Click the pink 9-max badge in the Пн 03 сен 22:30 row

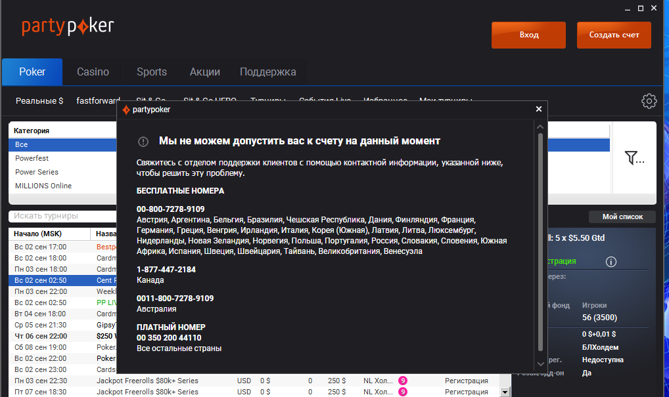[x=403, y=381]
